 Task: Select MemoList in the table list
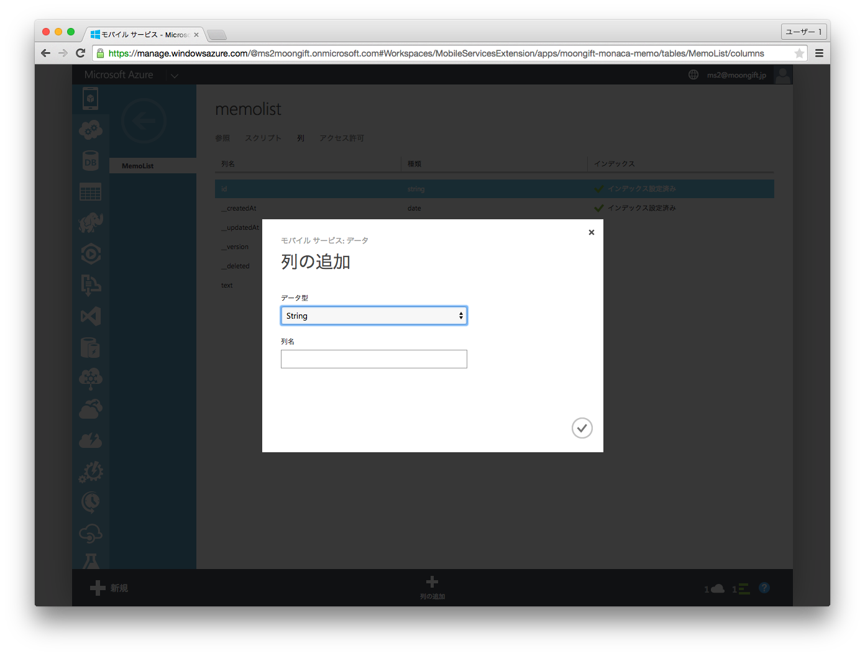click(138, 166)
